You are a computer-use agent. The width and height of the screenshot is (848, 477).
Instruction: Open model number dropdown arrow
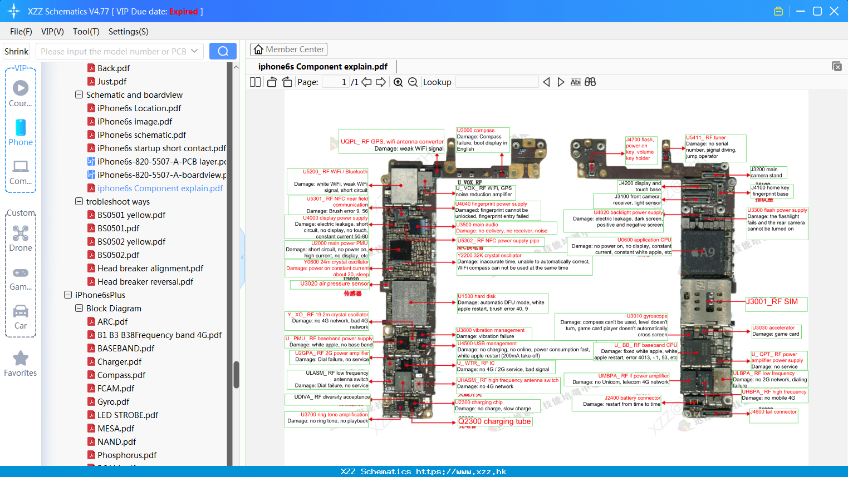point(194,51)
